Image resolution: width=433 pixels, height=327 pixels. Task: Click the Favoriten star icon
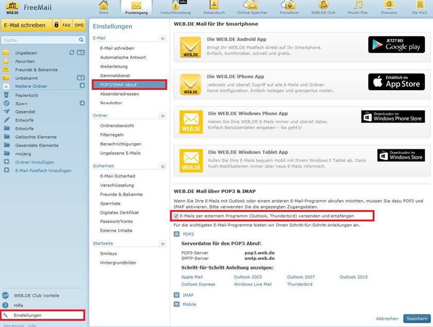(6, 61)
